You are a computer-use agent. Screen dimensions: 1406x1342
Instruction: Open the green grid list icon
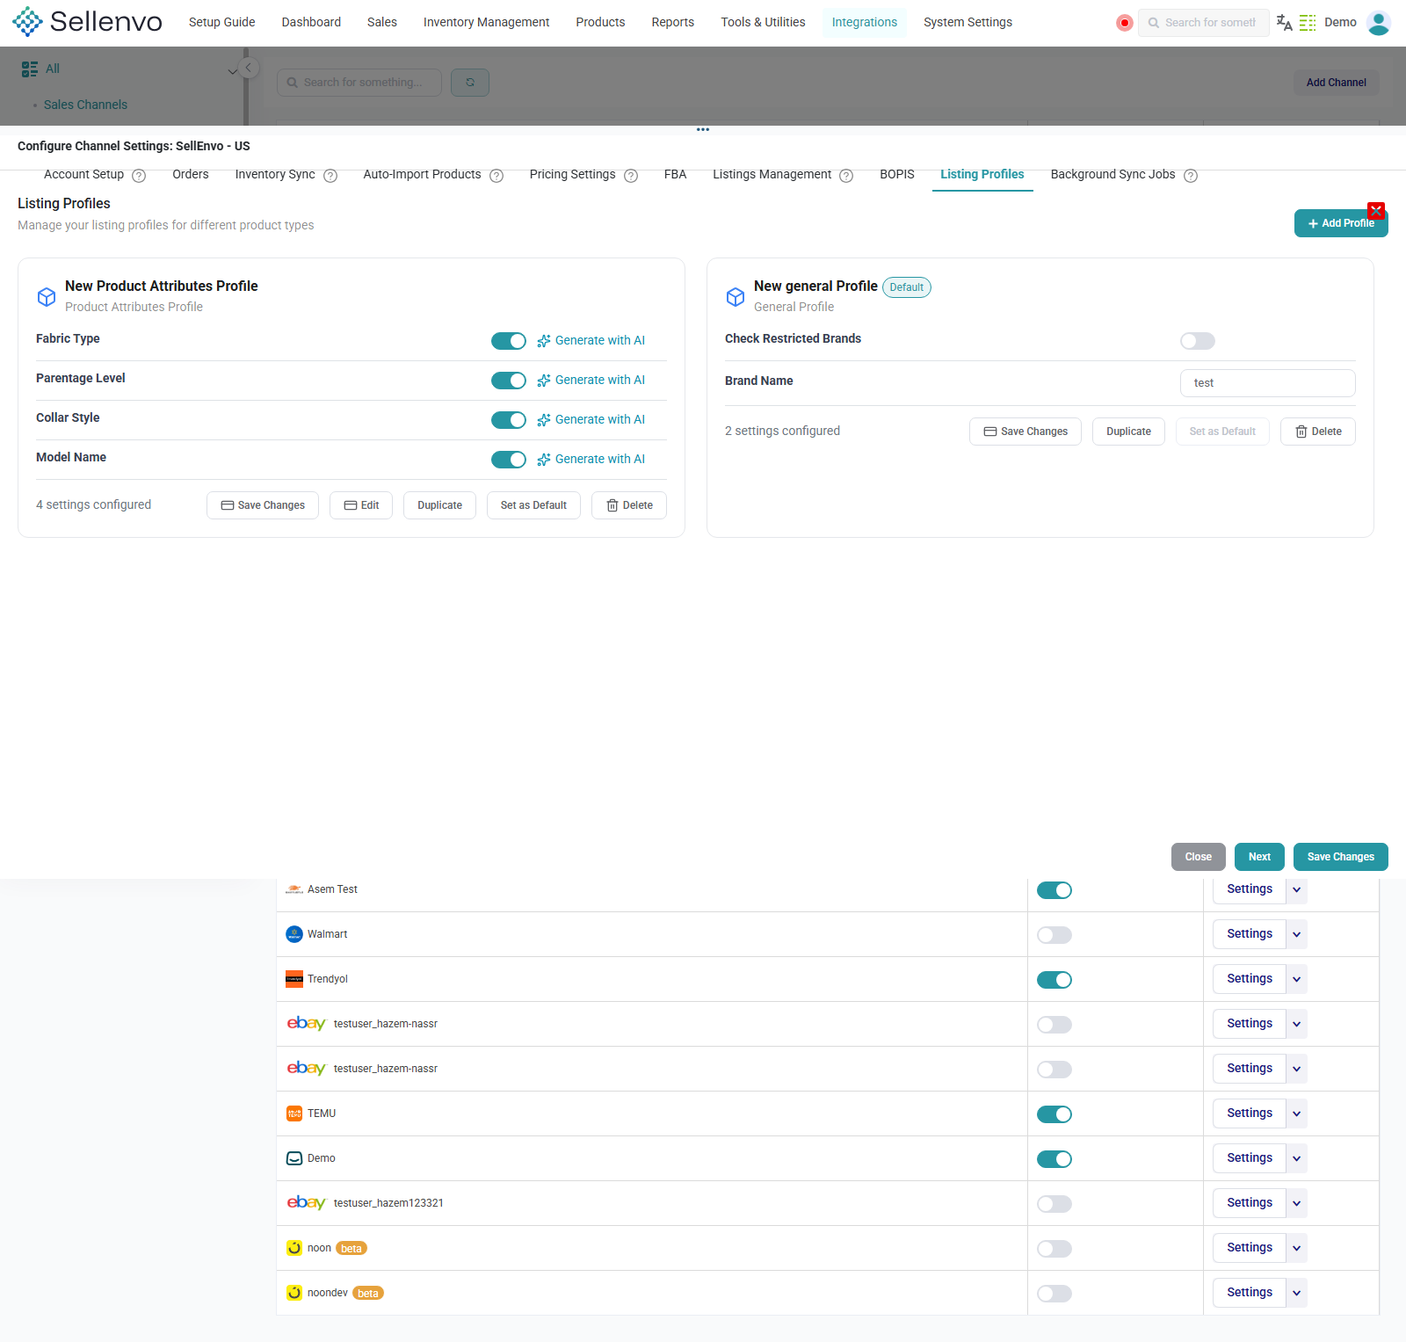click(x=1308, y=23)
